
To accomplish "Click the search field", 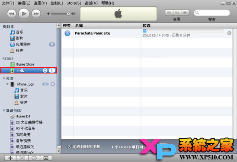I will click(212, 13).
